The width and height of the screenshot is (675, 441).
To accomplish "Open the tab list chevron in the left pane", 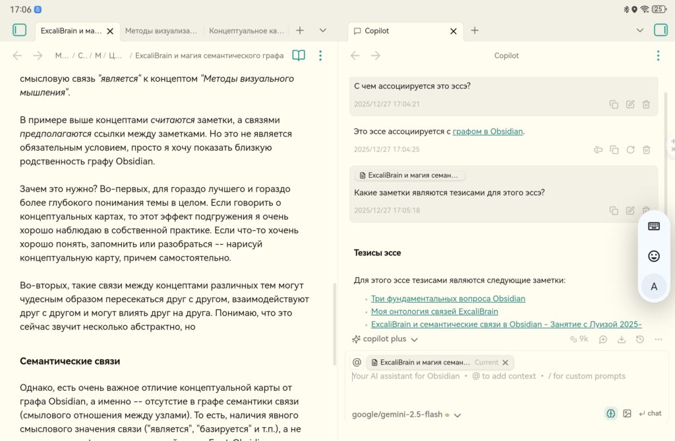I will point(322,30).
